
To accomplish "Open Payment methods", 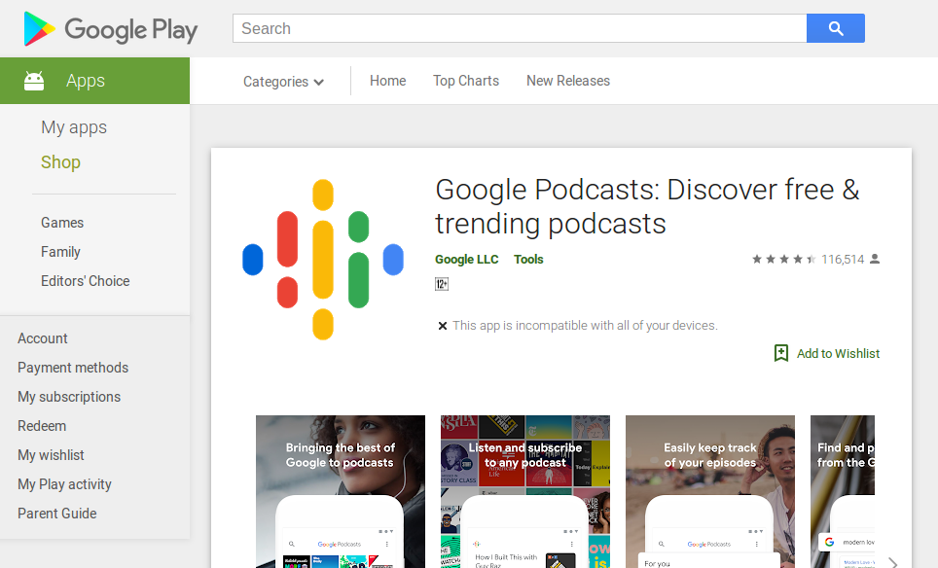I will click(x=73, y=368).
